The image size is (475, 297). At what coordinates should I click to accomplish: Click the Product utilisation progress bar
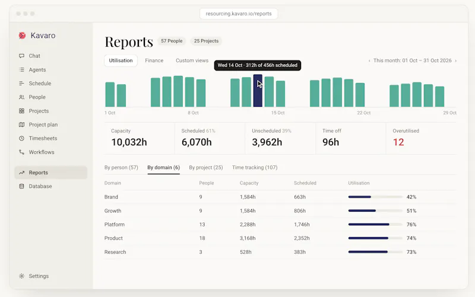pyautogui.click(x=375, y=238)
